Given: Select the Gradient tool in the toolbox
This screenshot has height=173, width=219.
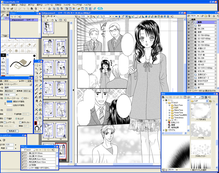Looking at the screenshot, I should 36,101.
